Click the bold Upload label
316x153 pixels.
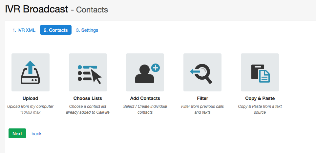31,98
